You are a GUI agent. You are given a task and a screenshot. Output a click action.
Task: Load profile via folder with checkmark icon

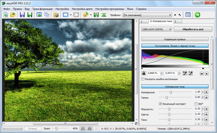tap(85, 14)
